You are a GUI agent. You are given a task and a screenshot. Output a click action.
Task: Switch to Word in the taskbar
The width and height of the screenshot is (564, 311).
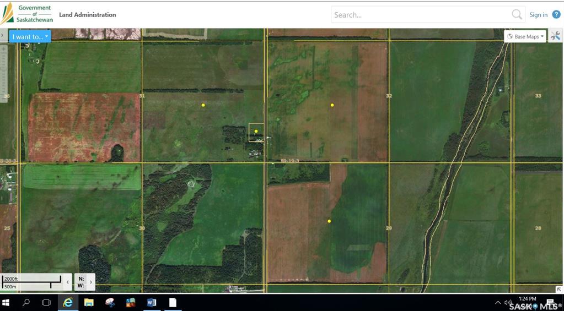coord(152,302)
